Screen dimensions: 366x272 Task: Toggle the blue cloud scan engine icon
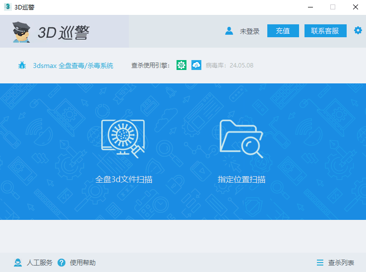coord(196,65)
